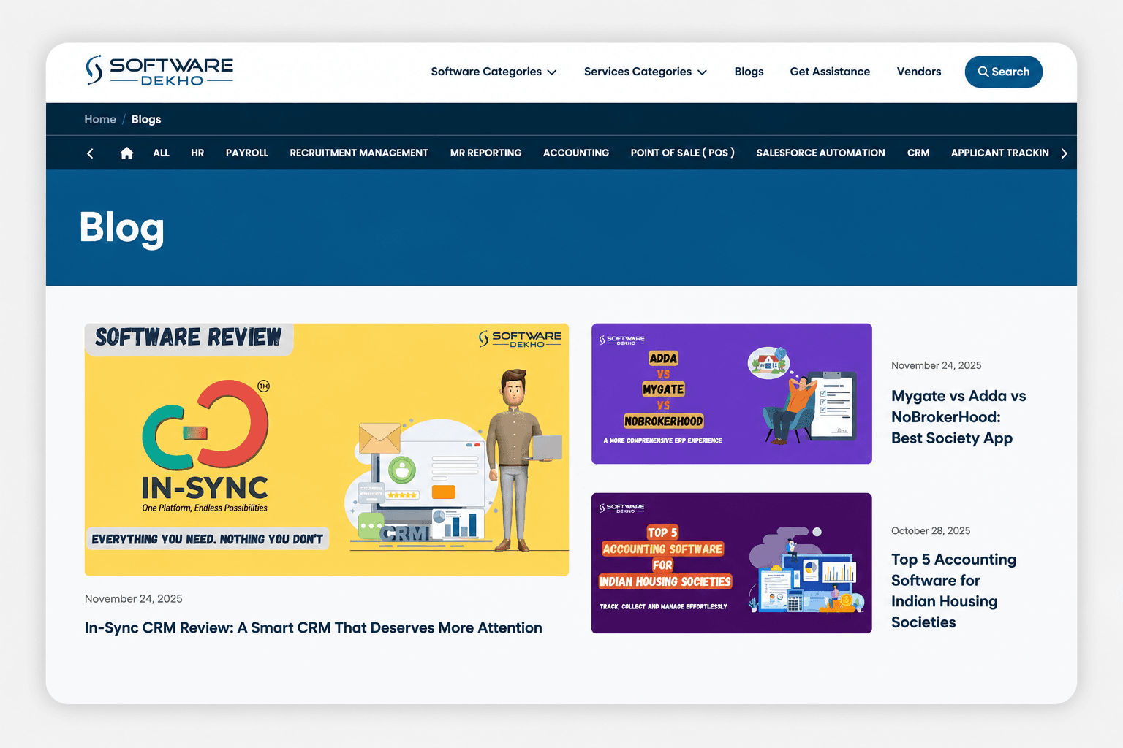1123x748 pixels.
Task: Click the November 24, 2025 date under In-Sync image
Action: click(x=134, y=598)
